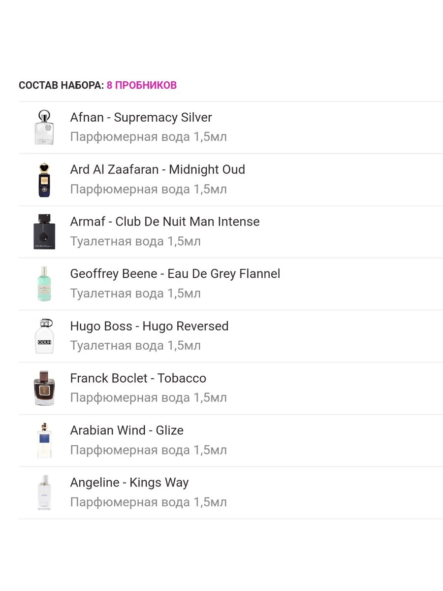
Task: Open the Angeline Kings Way bottle image
Action: coord(44,492)
